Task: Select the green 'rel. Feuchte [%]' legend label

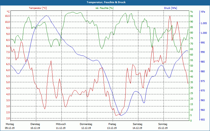Action: tap(104, 8)
